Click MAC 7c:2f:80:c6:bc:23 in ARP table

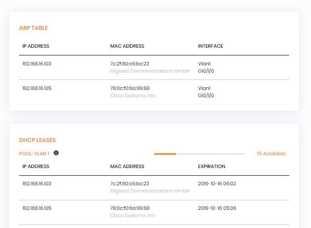130,64
